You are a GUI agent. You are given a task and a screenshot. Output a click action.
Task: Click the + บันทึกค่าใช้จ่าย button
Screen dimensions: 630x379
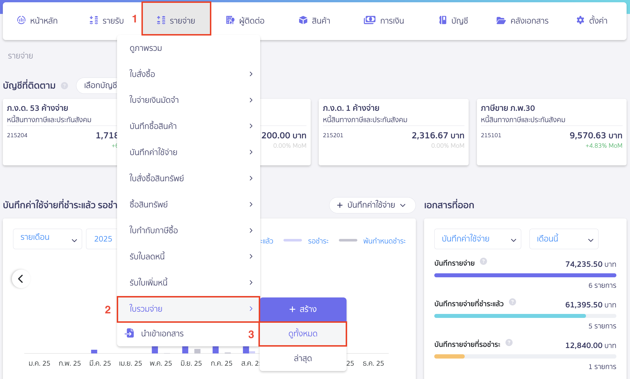pyautogui.click(x=372, y=205)
